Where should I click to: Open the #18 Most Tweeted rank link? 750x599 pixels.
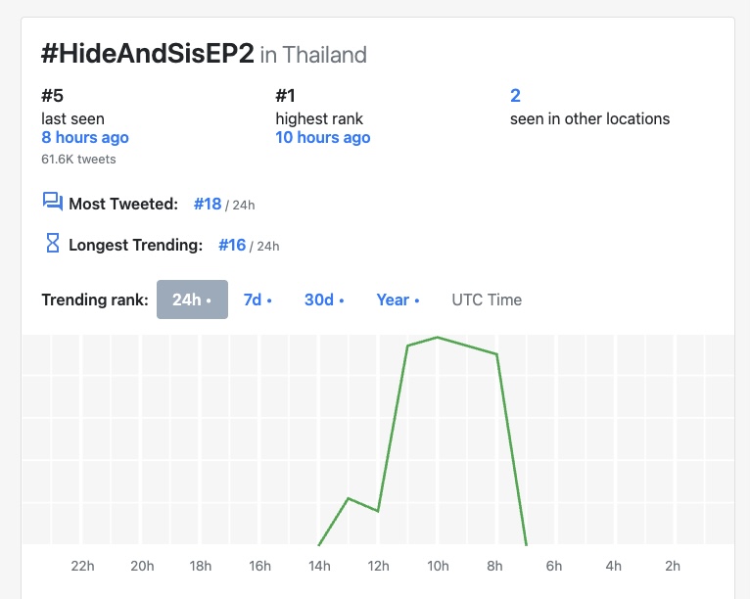tap(208, 205)
